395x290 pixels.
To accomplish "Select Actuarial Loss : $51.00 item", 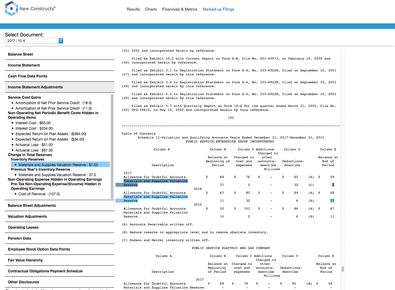I will click(34, 145).
